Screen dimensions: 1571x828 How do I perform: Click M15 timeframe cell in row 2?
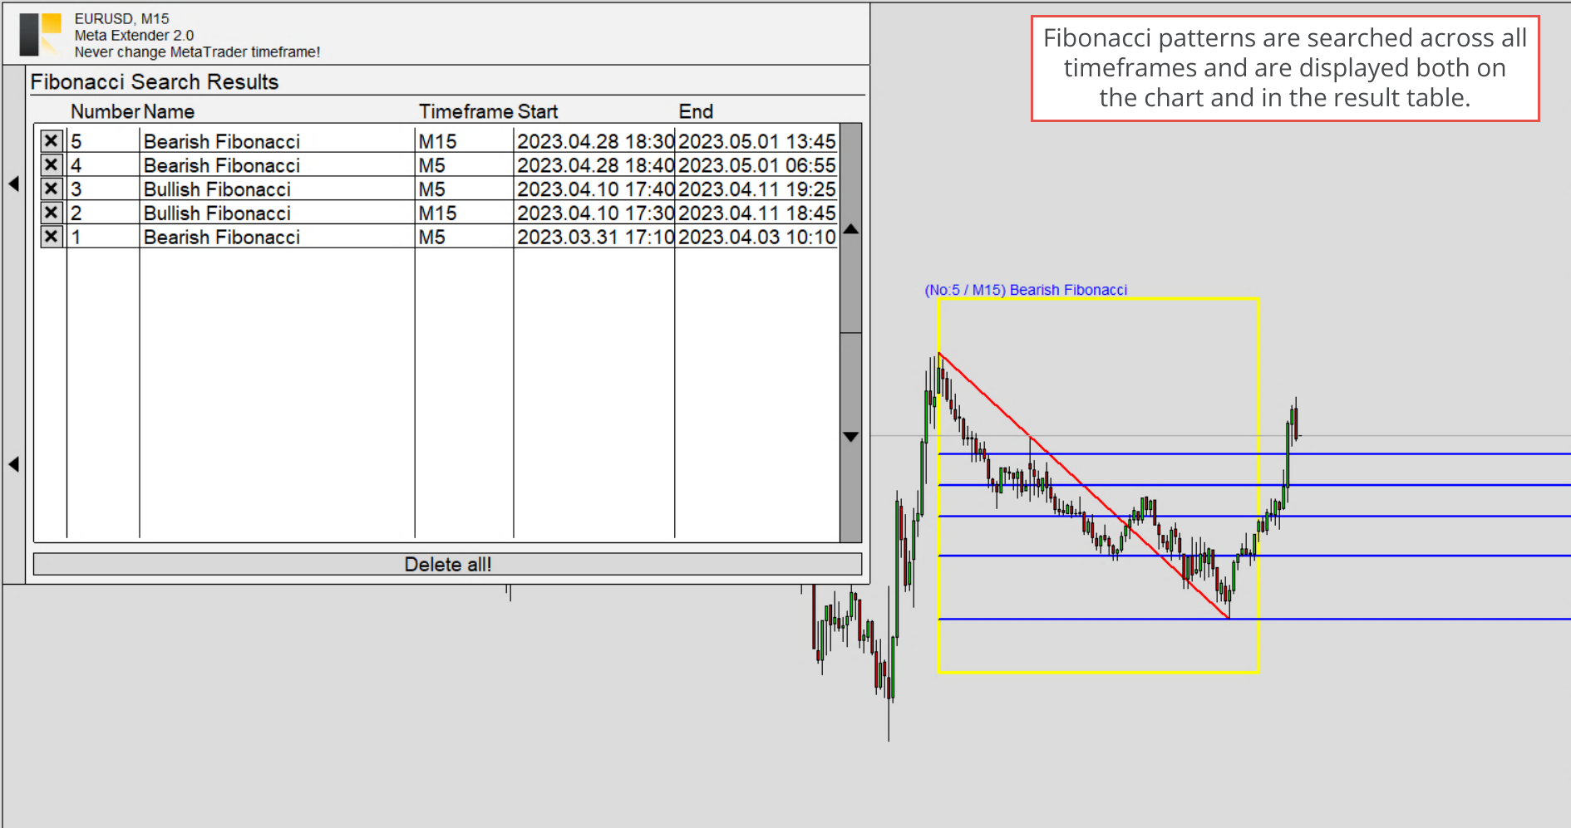click(438, 213)
